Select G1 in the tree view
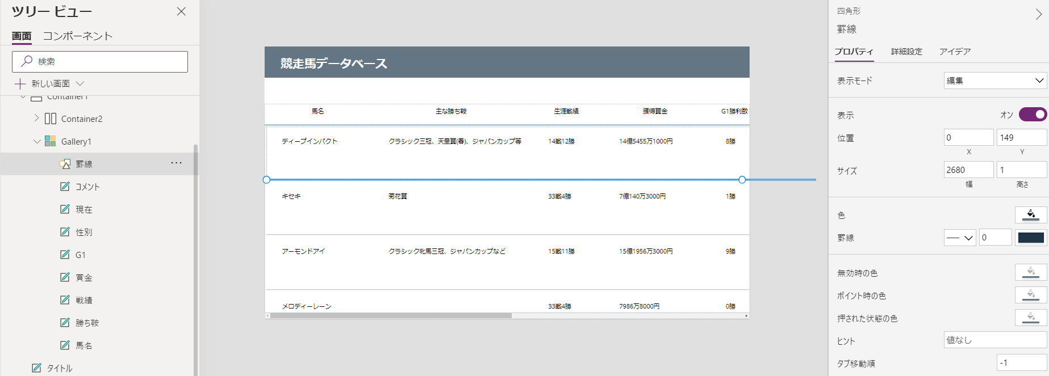 click(x=81, y=255)
